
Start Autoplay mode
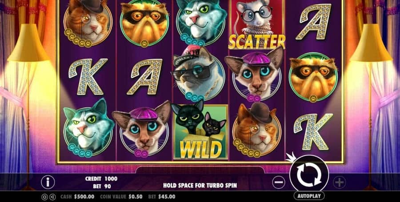(309, 196)
